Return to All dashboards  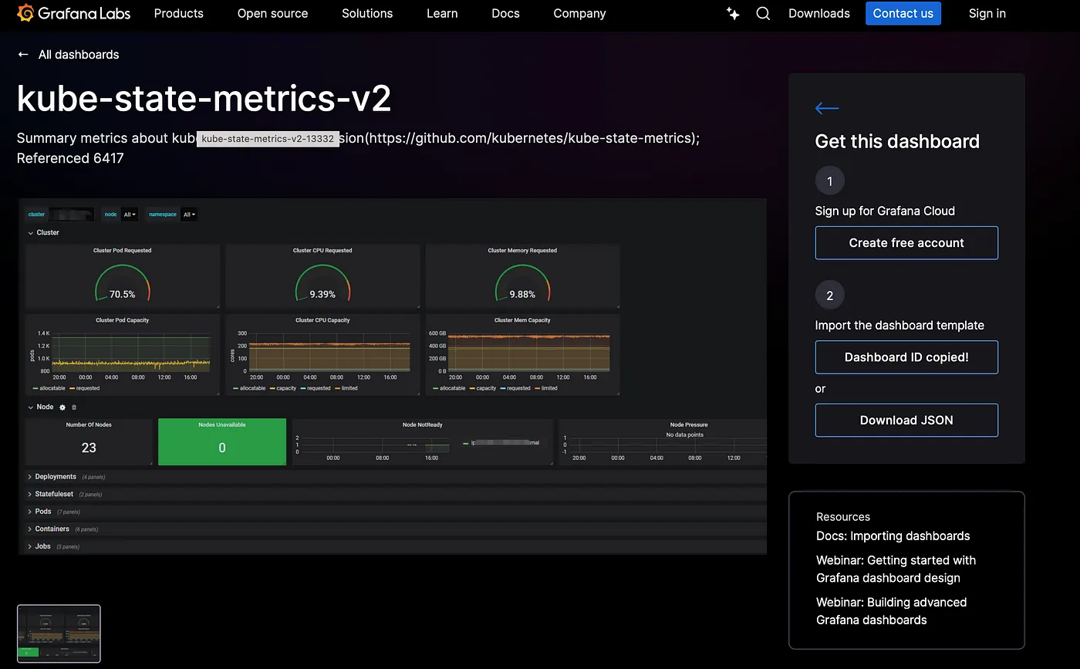[79, 55]
